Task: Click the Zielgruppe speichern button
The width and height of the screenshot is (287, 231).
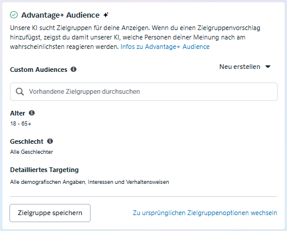Action: coord(50,213)
